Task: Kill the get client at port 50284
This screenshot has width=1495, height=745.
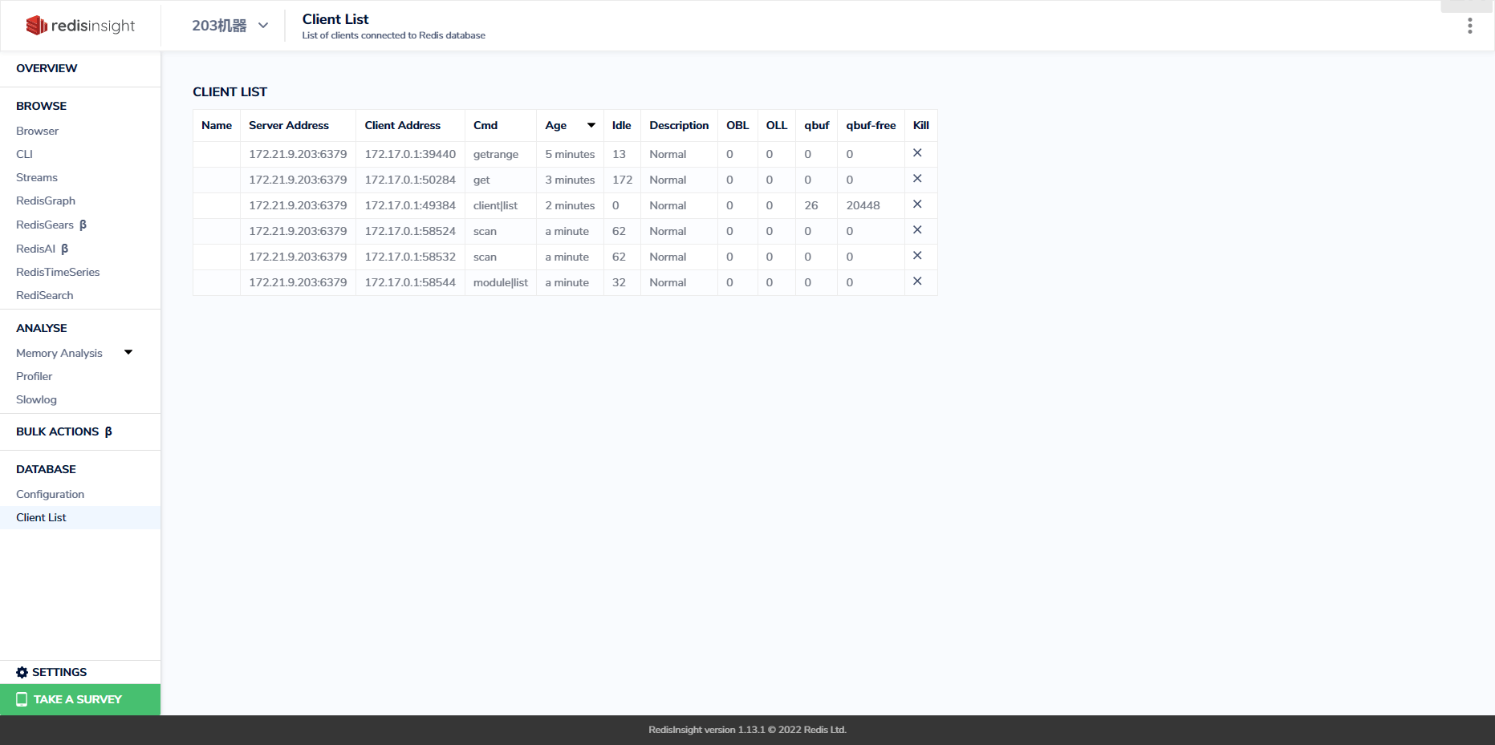Action: pyautogui.click(x=918, y=178)
